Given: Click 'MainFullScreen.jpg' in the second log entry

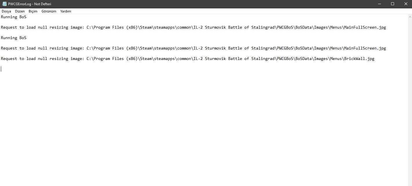Looking at the screenshot, I should click(365, 48).
